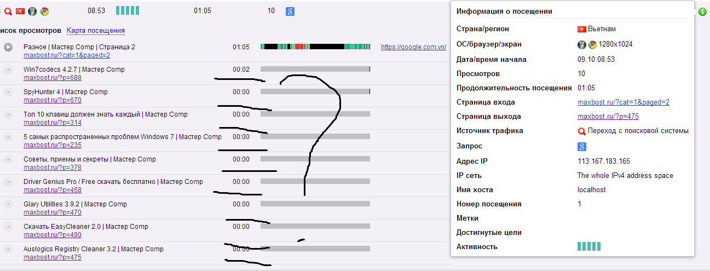
Task: Play the 'Скачать EasyCleaner 2.0' page view
Action: (8, 227)
